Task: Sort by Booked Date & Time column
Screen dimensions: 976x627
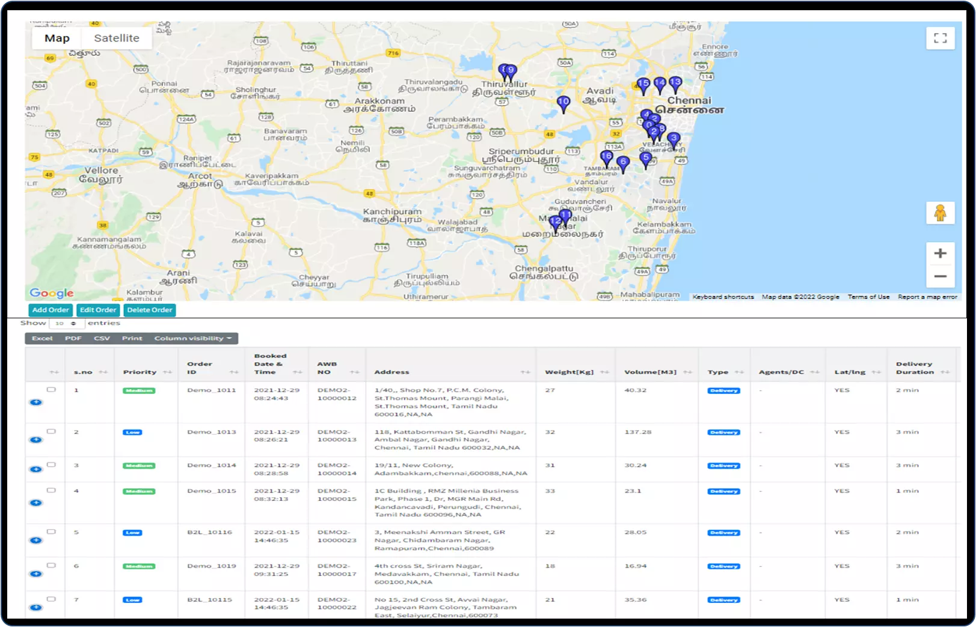Action: (277, 365)
